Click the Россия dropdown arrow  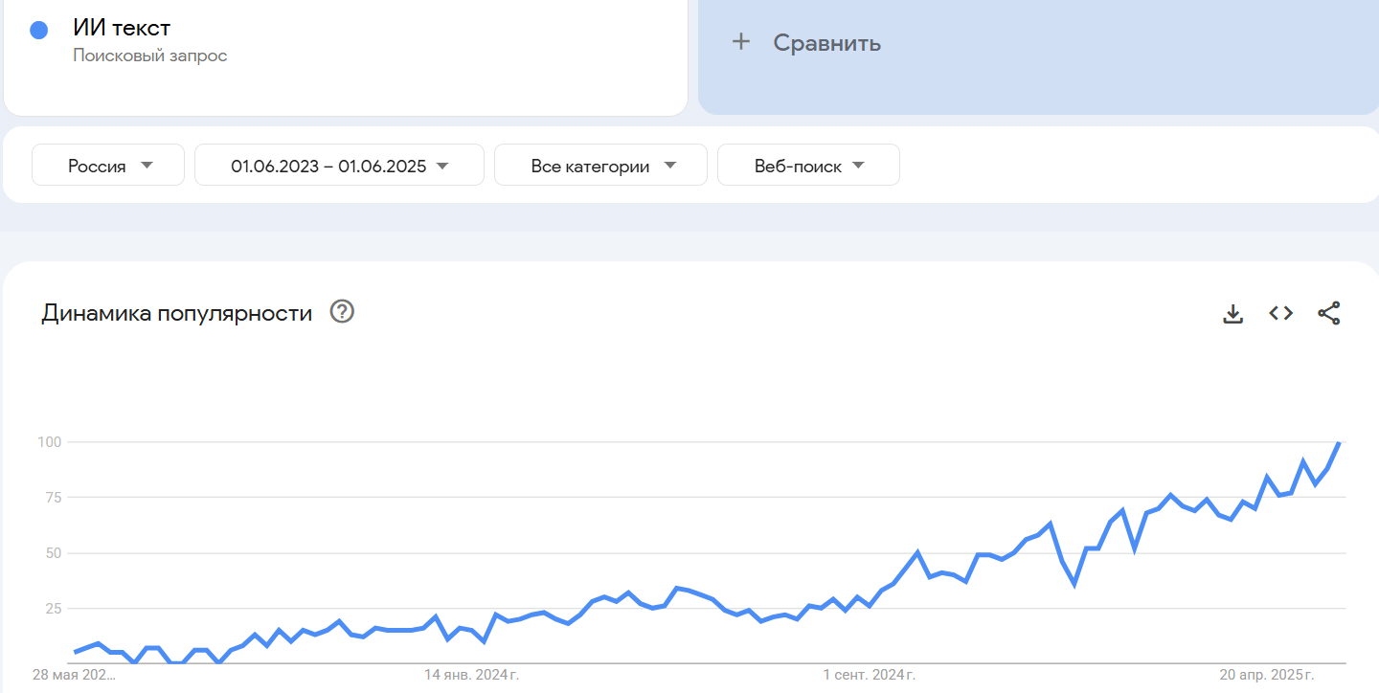[147, 166]
